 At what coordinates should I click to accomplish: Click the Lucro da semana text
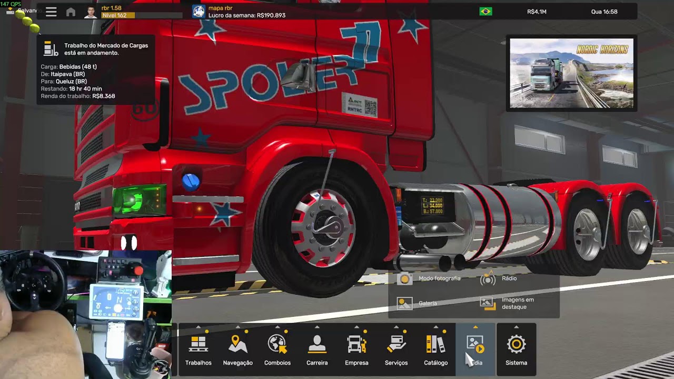246,16
